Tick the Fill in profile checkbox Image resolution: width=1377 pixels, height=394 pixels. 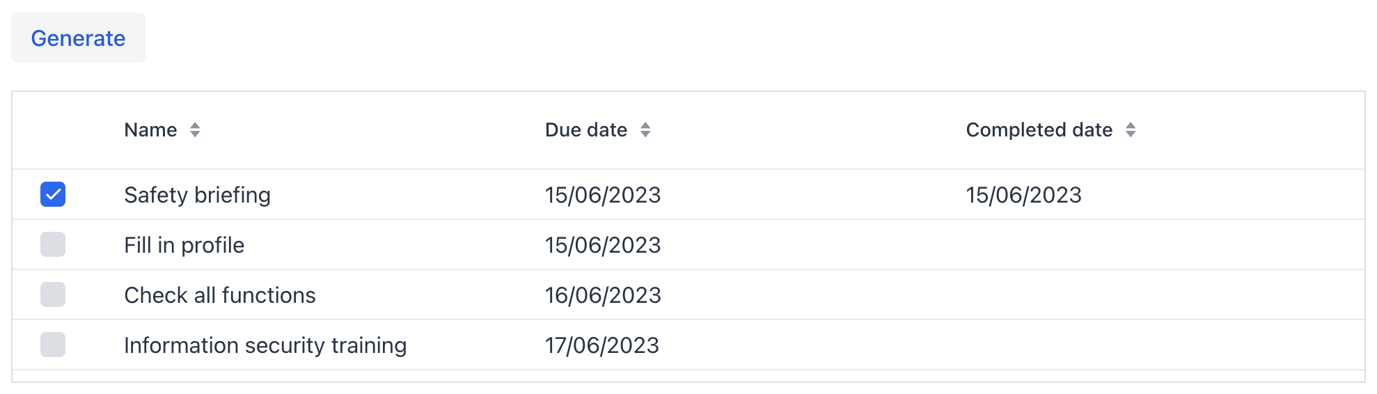(53, 244)
